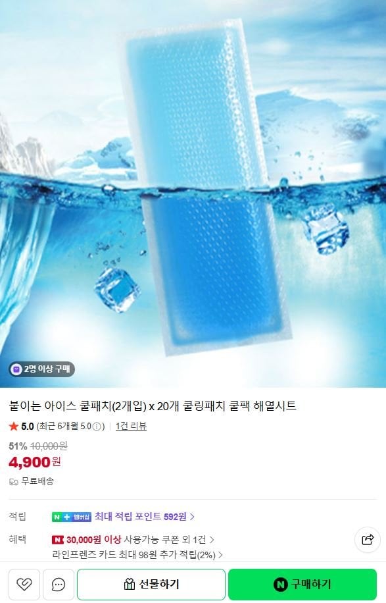Click the 5.0 rating score text
The image size is (386, 603).
[x=28, y=426]
